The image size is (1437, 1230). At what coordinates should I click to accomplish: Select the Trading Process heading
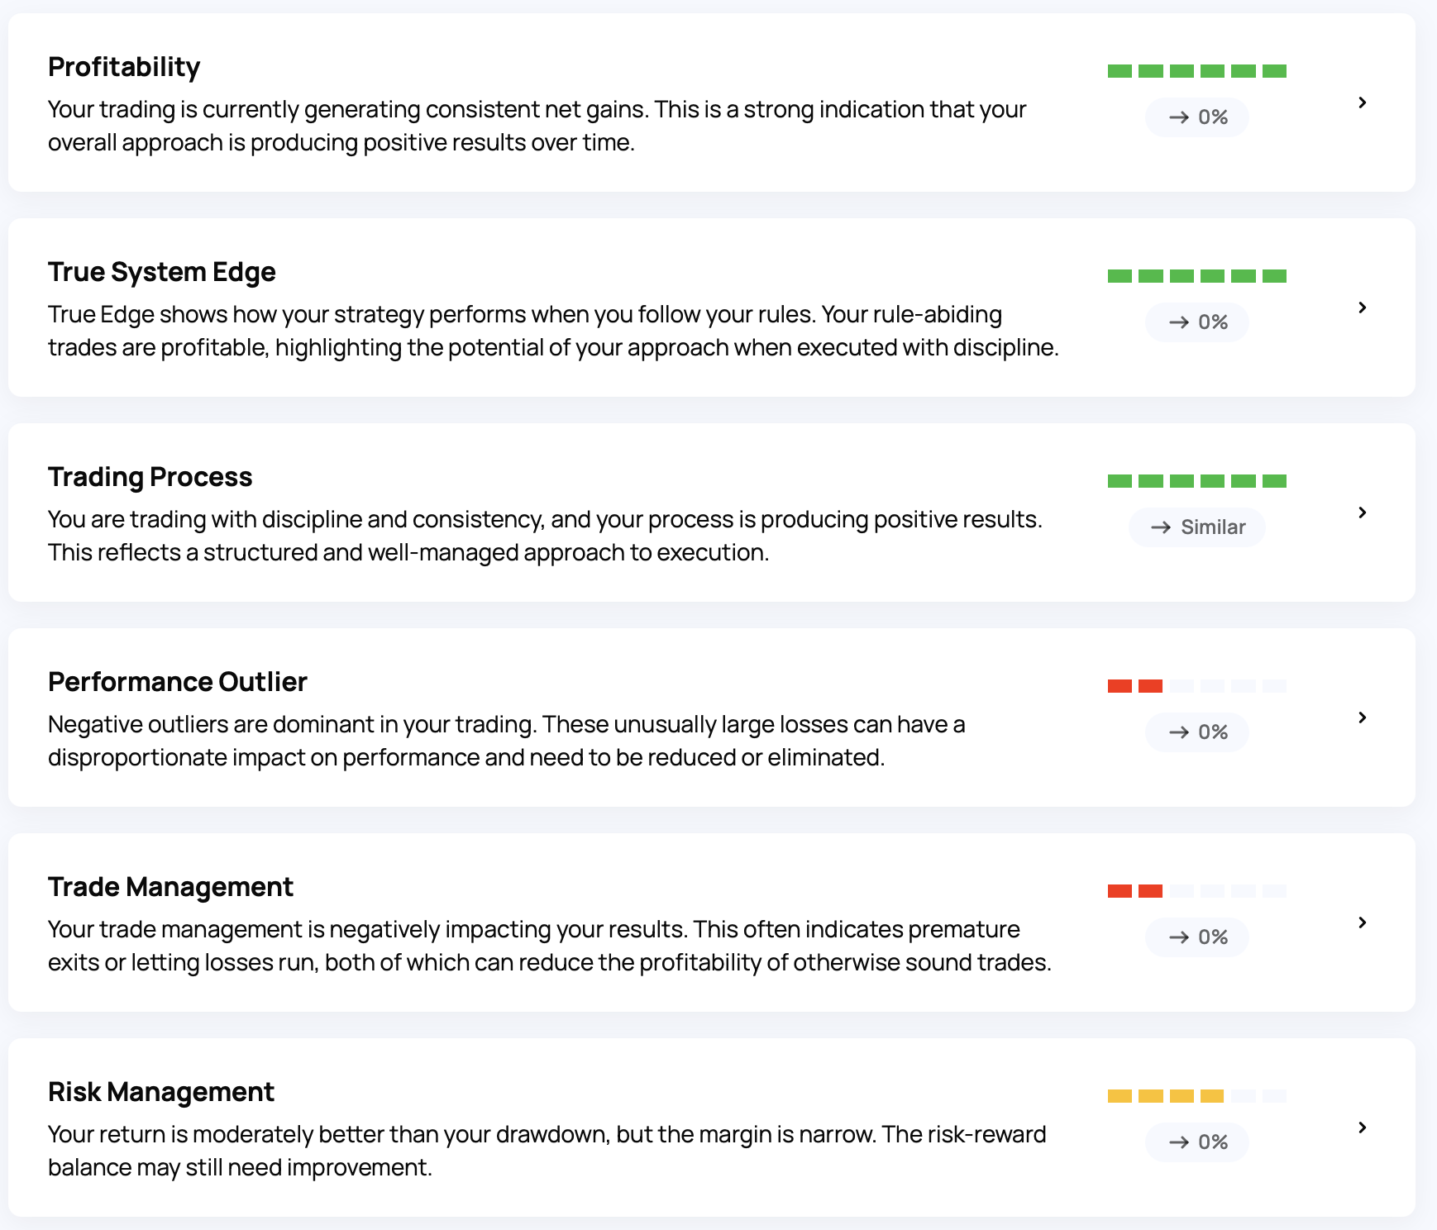click(x=150, y=477)
